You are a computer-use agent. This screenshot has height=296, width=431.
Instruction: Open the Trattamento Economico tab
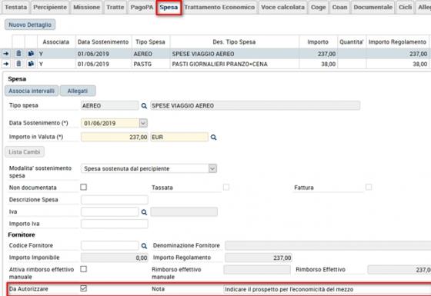(x=219, y=8)
